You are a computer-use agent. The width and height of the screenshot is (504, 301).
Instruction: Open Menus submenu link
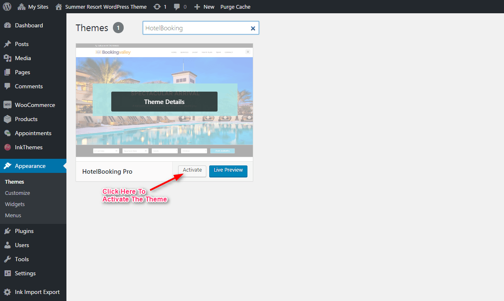click(13, 215)
